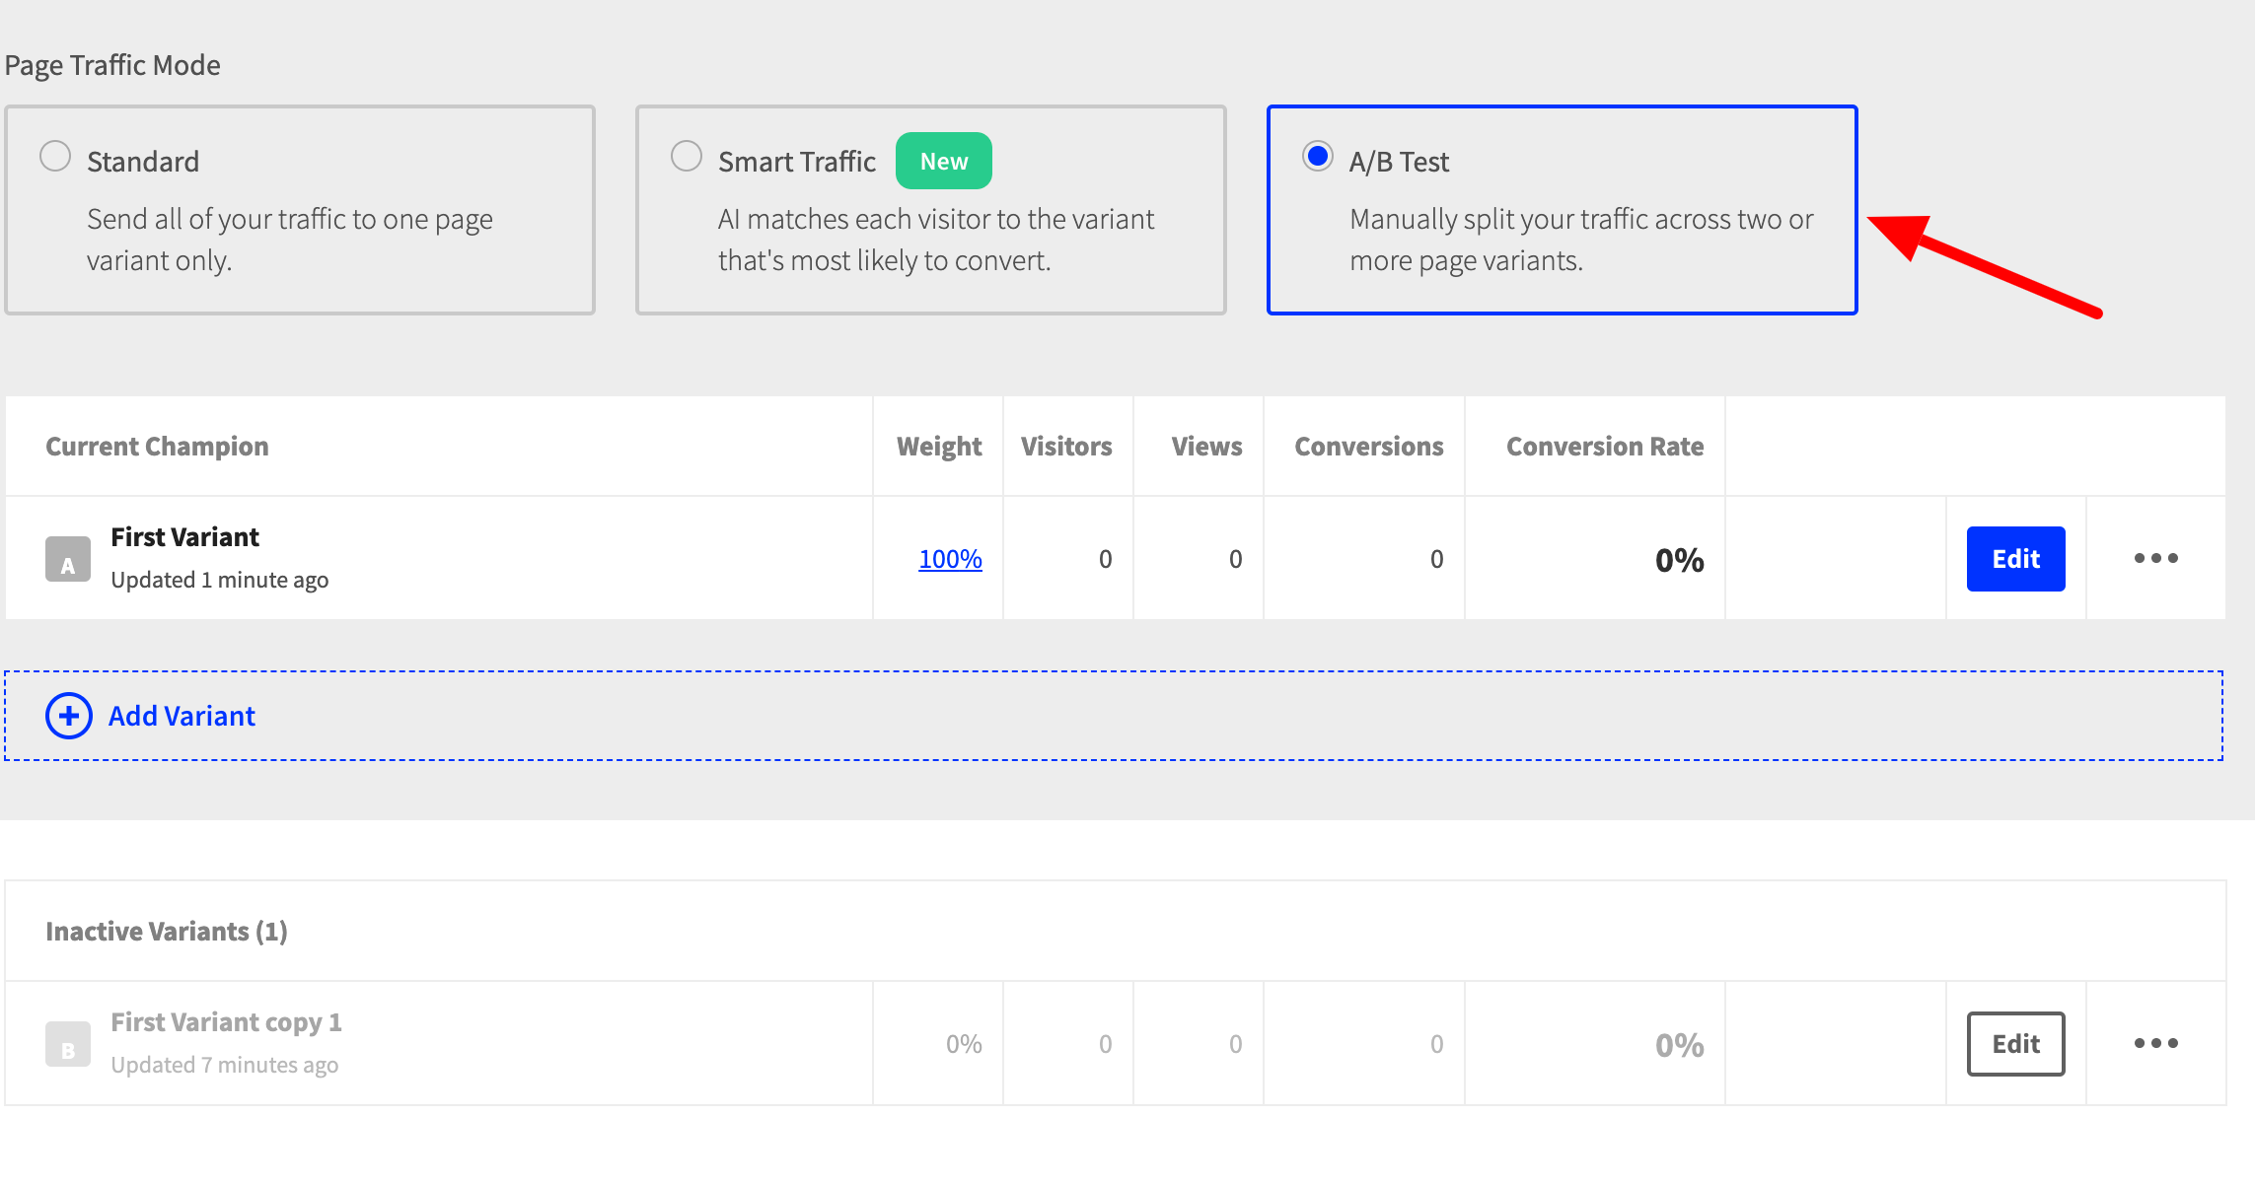Click the blue Edit button for First Variant
The image size is (2255, 1185).
2015,559
